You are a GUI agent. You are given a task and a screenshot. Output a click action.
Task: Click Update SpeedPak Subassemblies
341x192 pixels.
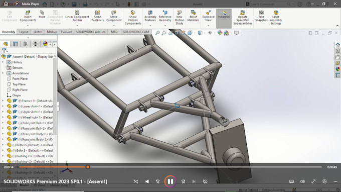(243, 18)
